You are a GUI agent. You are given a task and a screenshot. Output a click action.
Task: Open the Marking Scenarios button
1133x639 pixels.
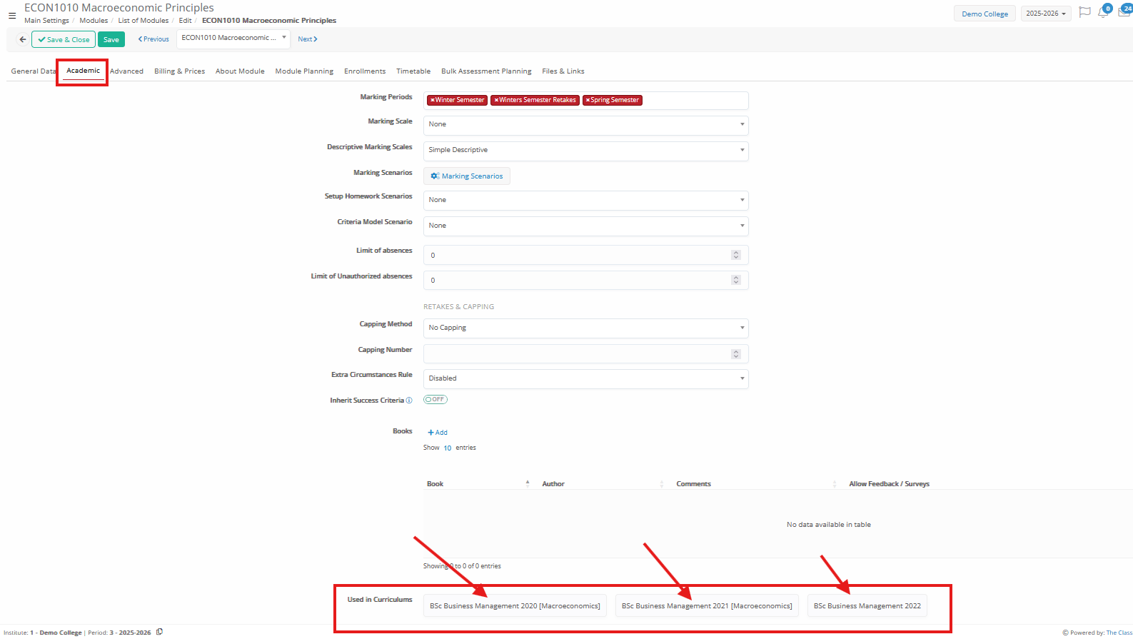[467, 176]
